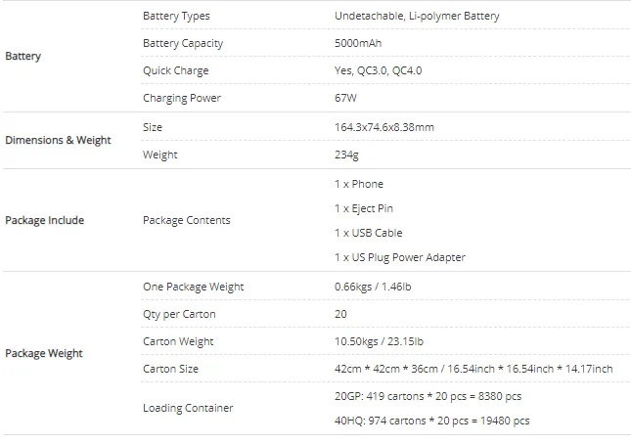
Task: Select the Dimensions & Weight heading
Action: (x=58, y=141)
